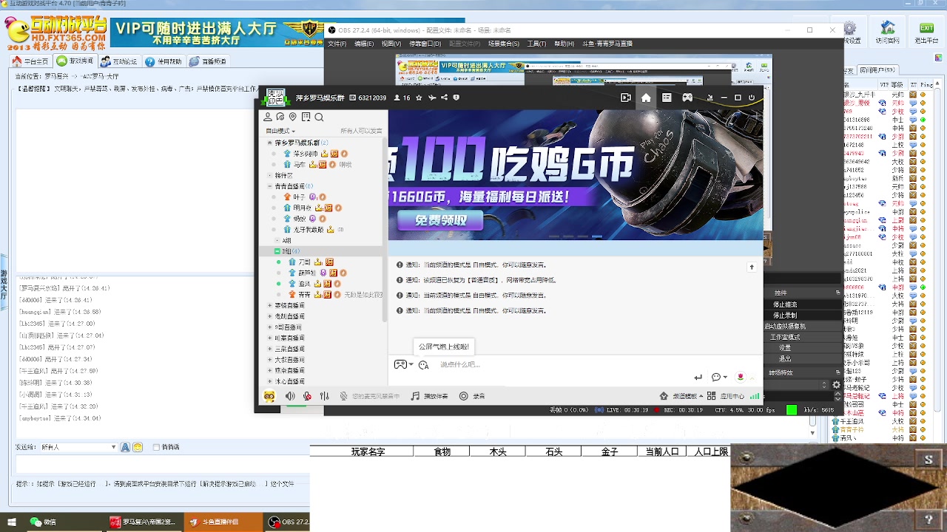Screen dimensions: 947x532
Task: Expand the 大叔直播间 channel node
Action: point(269,360)
